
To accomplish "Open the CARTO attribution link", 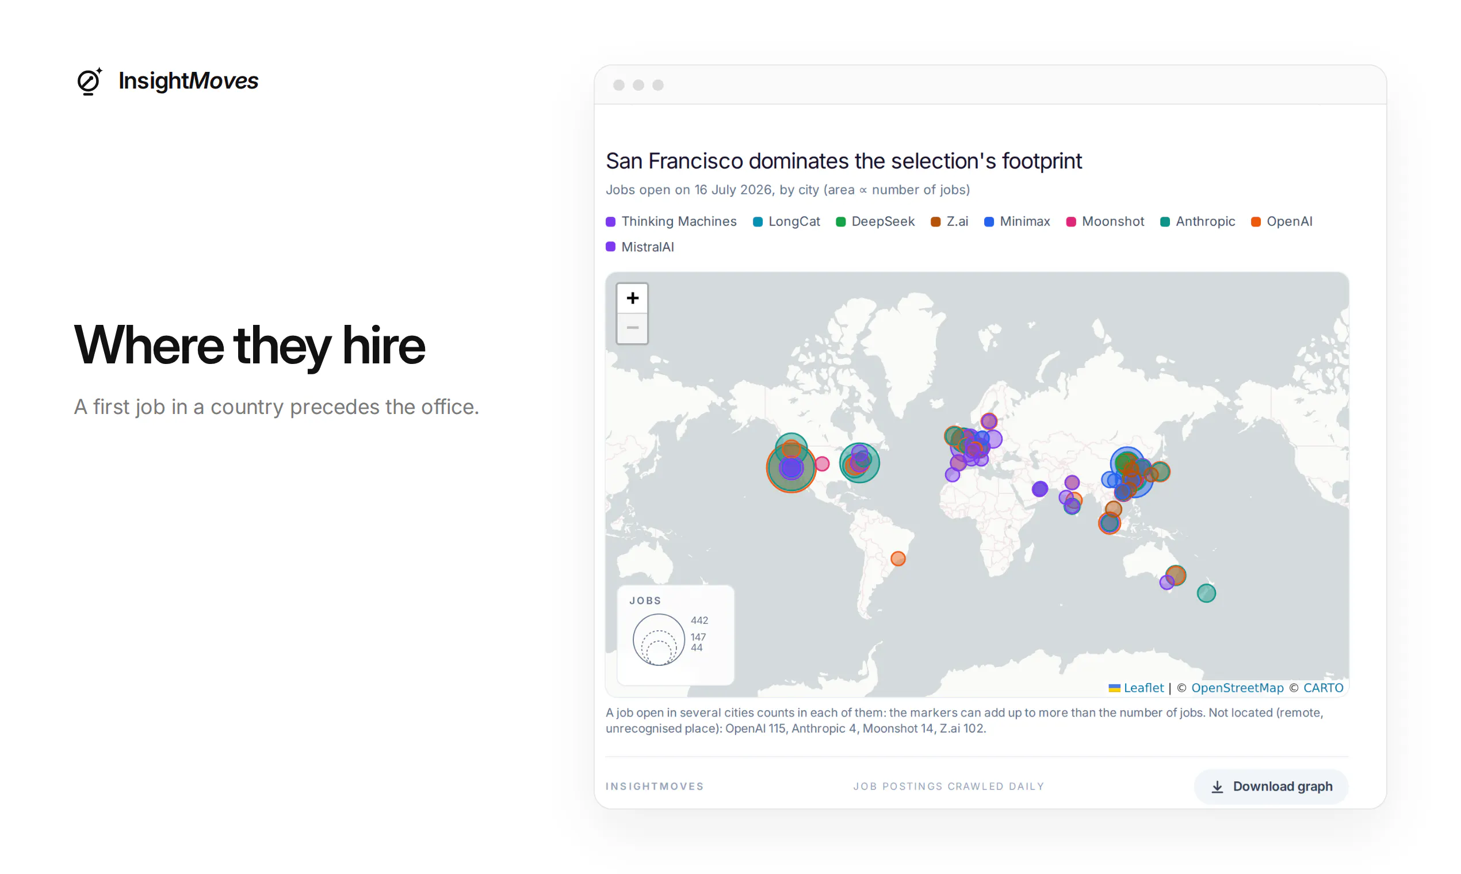I will coord(1322,688).
